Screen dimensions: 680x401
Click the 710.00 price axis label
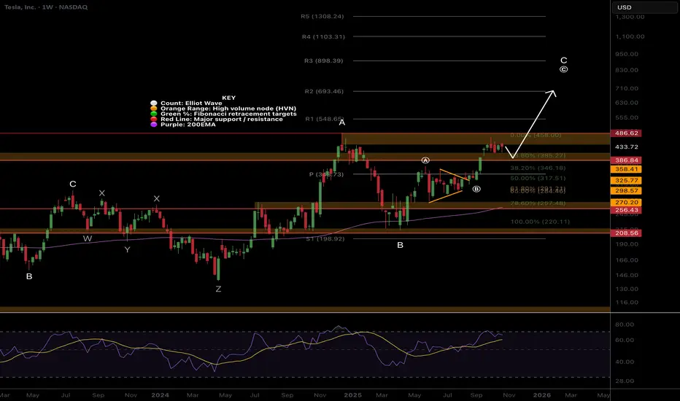pyautogui.click(x=627, y=88)
